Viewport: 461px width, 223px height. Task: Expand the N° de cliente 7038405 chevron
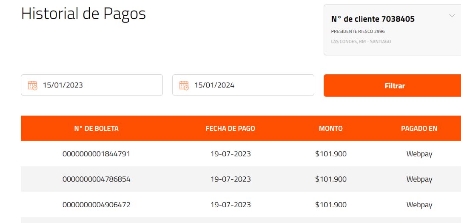point(452,16)
